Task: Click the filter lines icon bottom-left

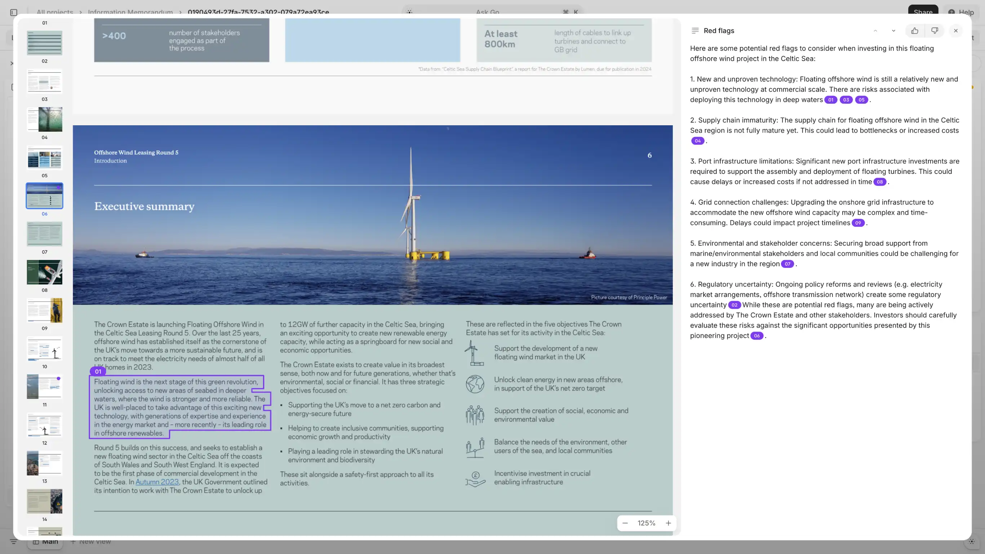Action: [13, 542]
